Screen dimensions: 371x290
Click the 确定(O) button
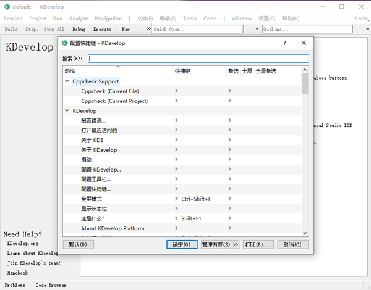182,244
